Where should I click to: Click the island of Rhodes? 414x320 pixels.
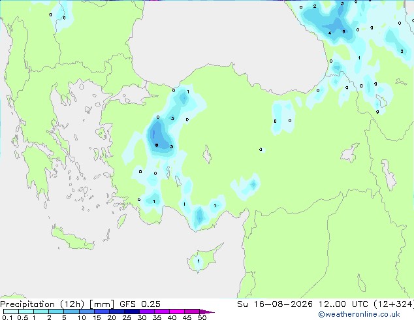[x=121, y=221]
